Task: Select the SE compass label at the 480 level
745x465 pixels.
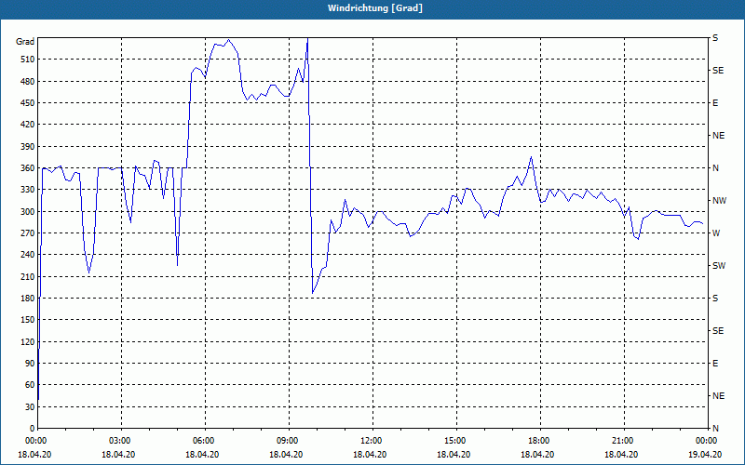Action: coord(718,71)
